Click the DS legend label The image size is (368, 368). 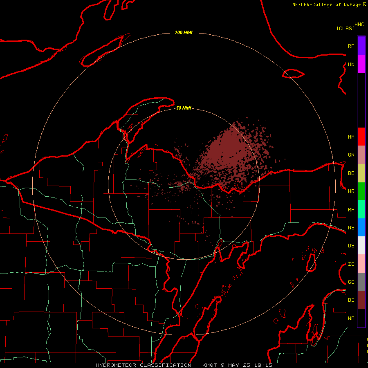(x=351, y=246)
